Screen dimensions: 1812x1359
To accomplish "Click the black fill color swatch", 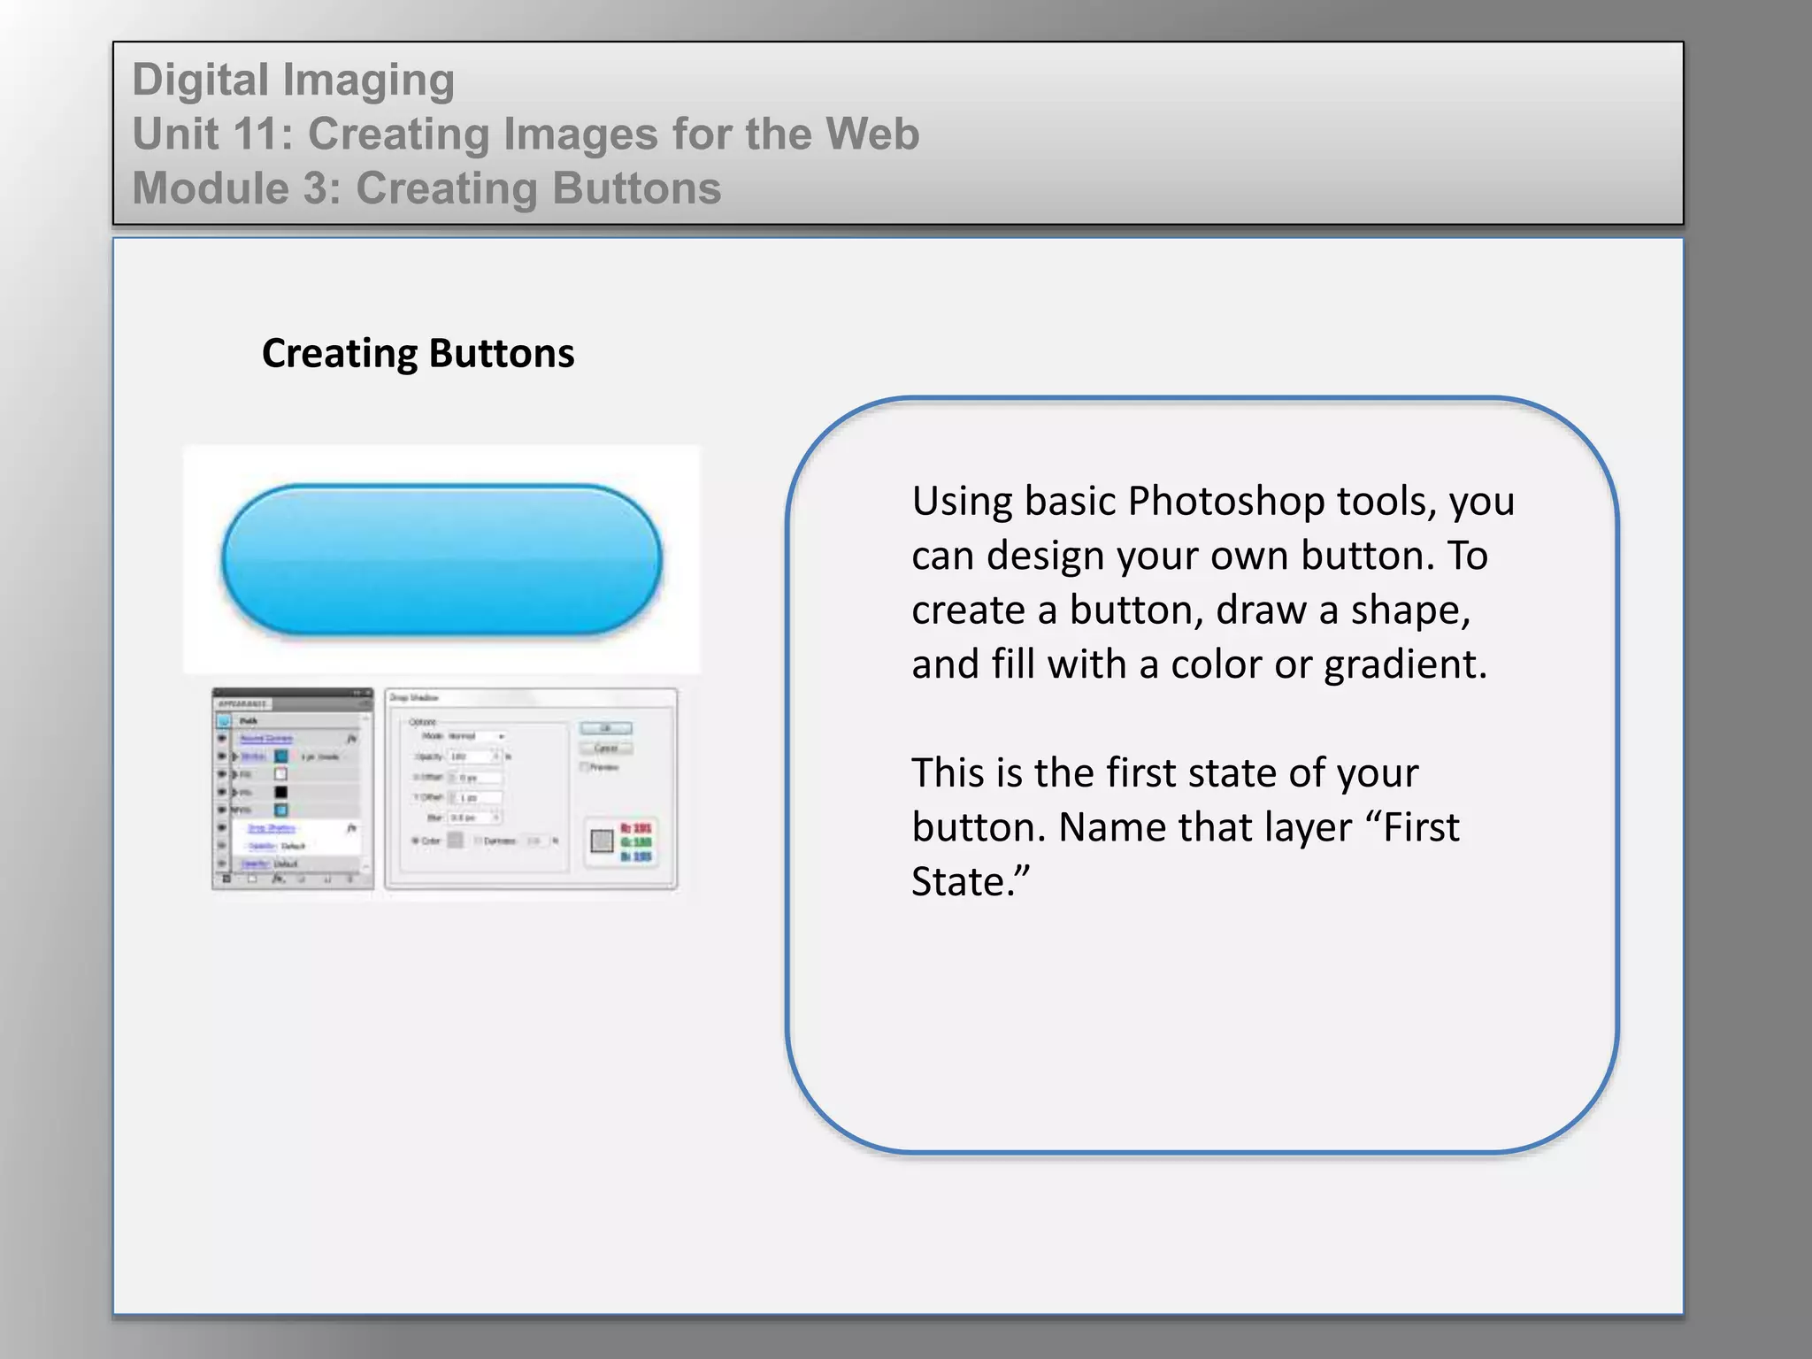I will tap(280, 792).
